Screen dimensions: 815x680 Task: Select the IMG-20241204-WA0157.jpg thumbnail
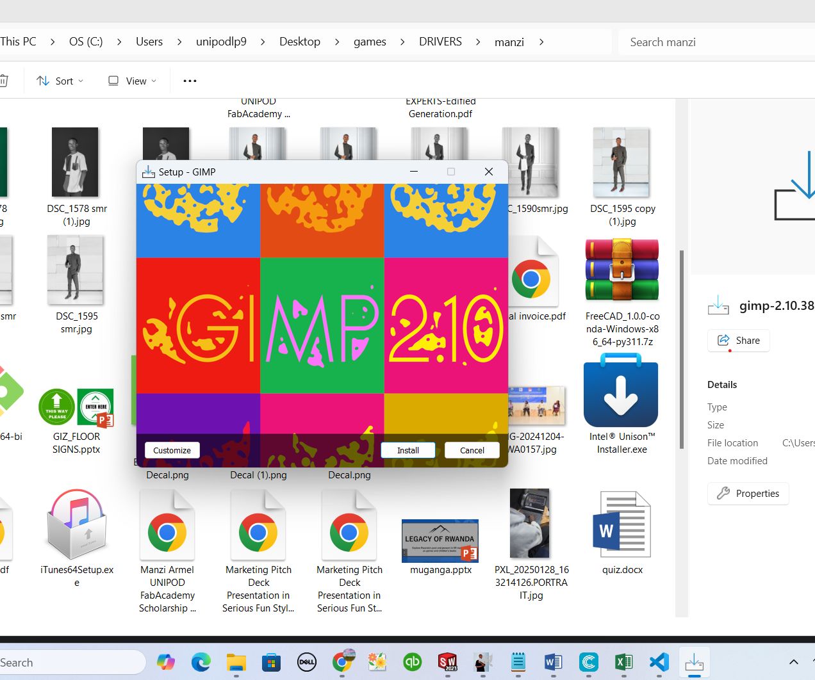point(537,405)
